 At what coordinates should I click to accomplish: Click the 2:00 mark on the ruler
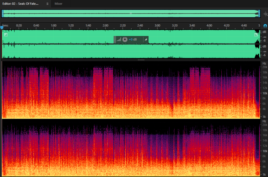(106, 25)
